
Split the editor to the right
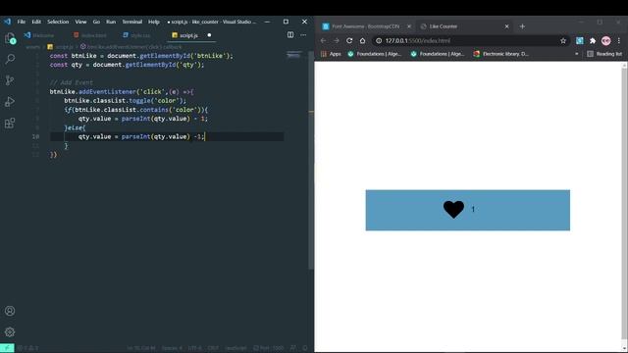pos(290,35)
